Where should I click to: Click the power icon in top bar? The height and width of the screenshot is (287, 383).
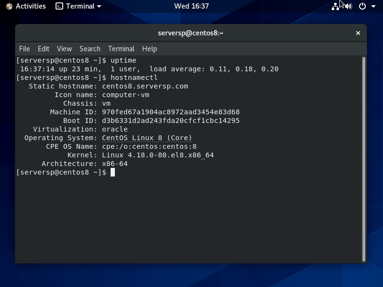[362, 6]
